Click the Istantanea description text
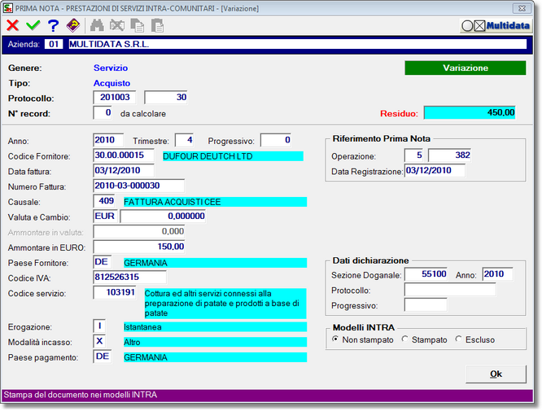The image size is (542, 411). [216, 327]
